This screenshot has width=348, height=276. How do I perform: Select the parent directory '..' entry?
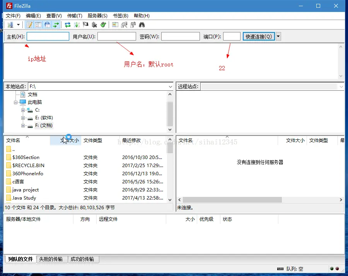point(85,149)
